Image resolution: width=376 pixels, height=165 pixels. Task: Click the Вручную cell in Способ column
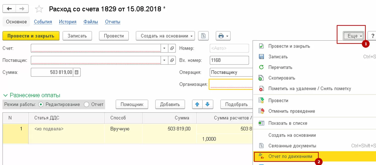(x=124, y=129)
